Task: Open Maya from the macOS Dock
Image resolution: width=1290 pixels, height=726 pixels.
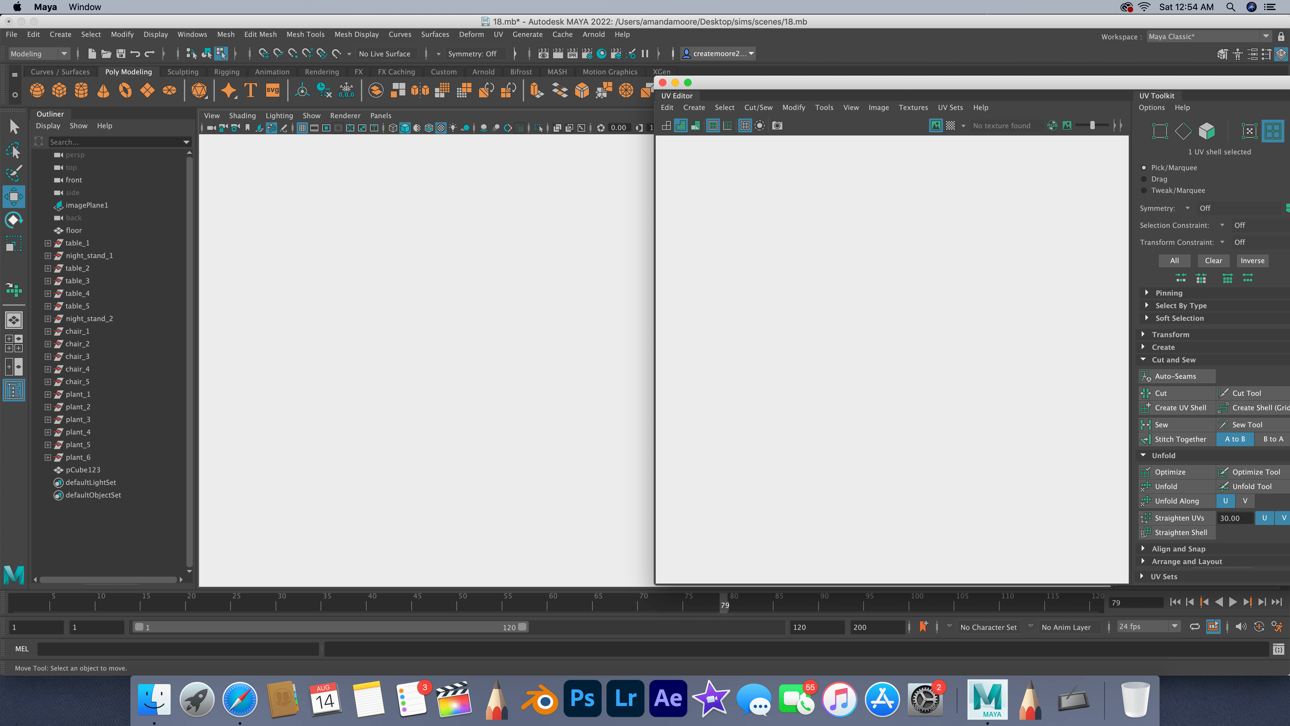Action: point(988,699)
